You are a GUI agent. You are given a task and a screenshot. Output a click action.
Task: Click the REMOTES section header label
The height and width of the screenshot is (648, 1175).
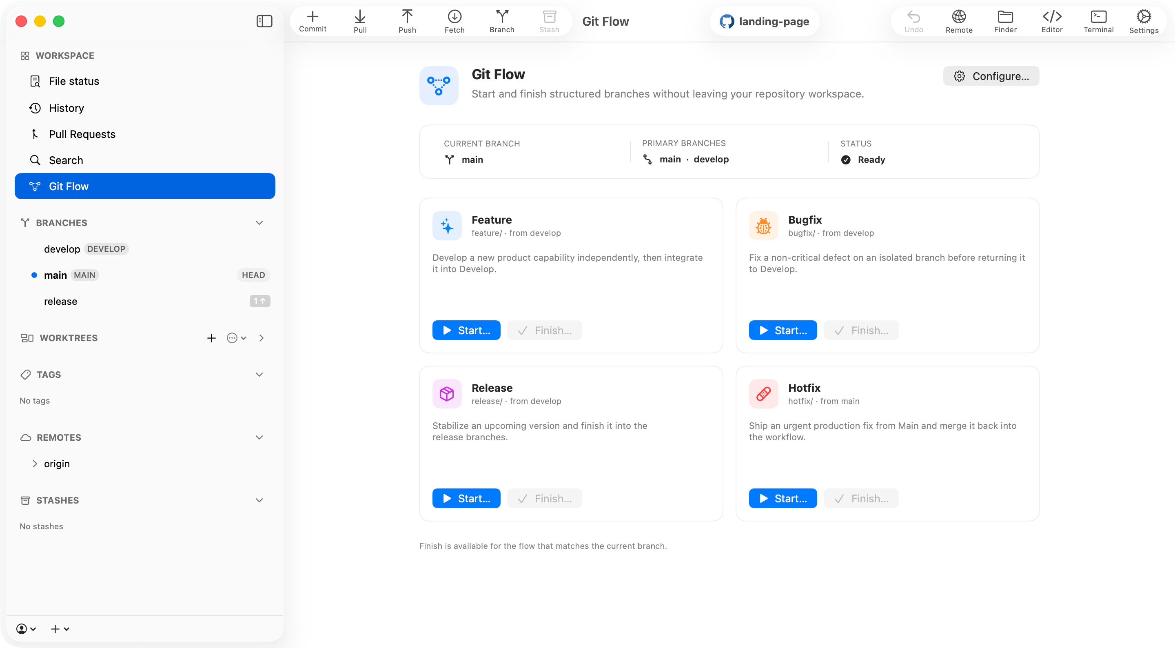pyautogui.click(x=59, y=437)
